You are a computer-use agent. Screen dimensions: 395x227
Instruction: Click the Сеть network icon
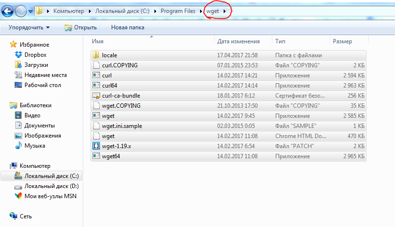(13, 216)
